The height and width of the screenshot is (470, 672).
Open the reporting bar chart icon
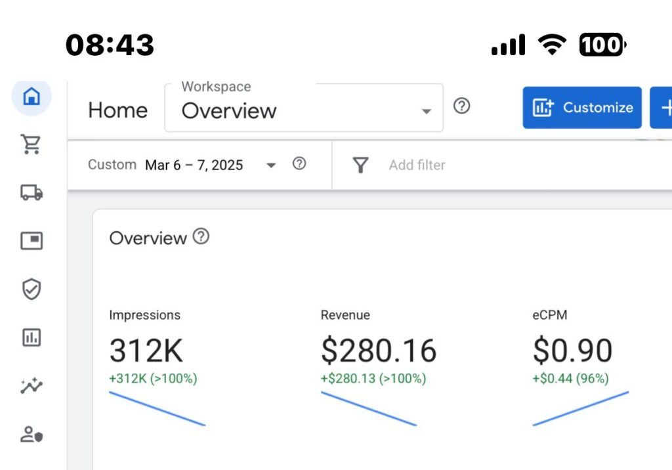pyautogui.click(x=31, y=337)
